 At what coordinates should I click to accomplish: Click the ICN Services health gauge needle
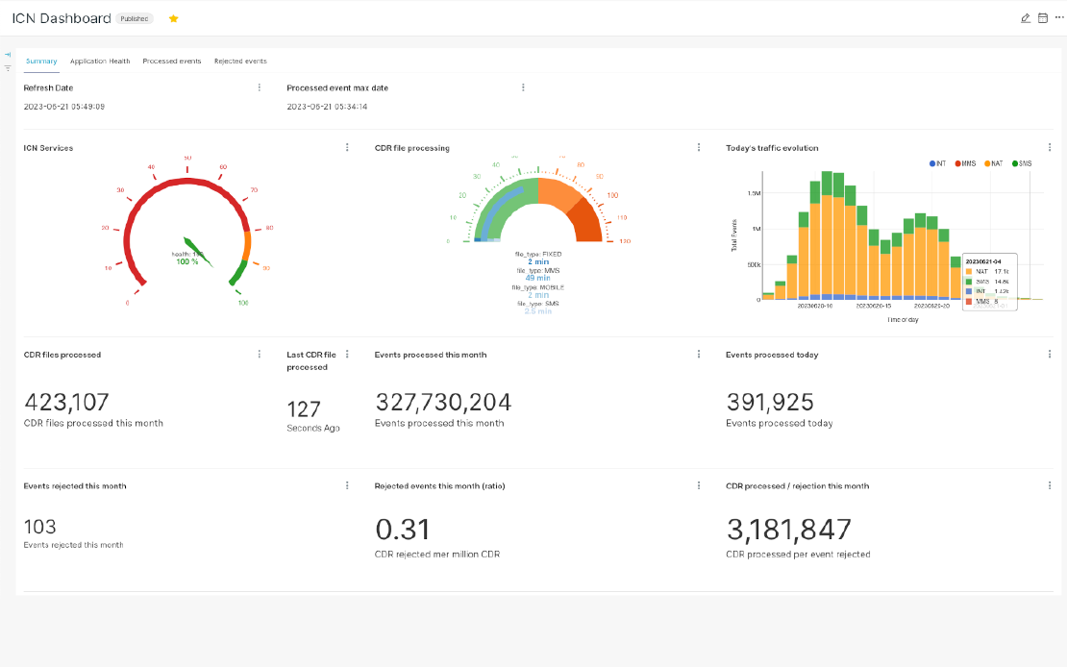pyautogui.click(x=198, y=252)
